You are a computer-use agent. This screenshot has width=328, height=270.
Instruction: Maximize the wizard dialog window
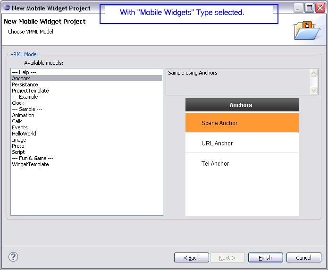(x=309, y=8)
